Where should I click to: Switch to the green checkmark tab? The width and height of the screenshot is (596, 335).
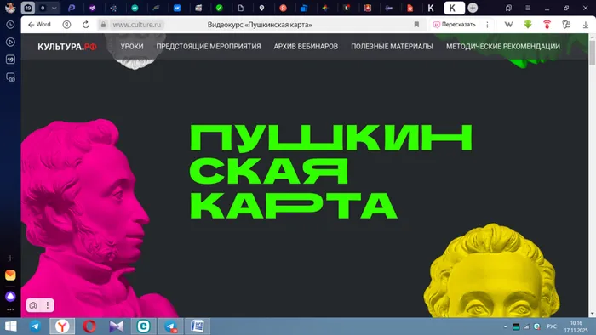point(220,8)
